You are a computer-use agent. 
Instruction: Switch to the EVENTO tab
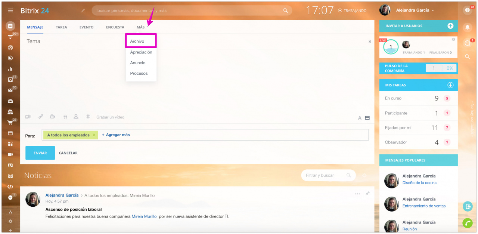86,27
